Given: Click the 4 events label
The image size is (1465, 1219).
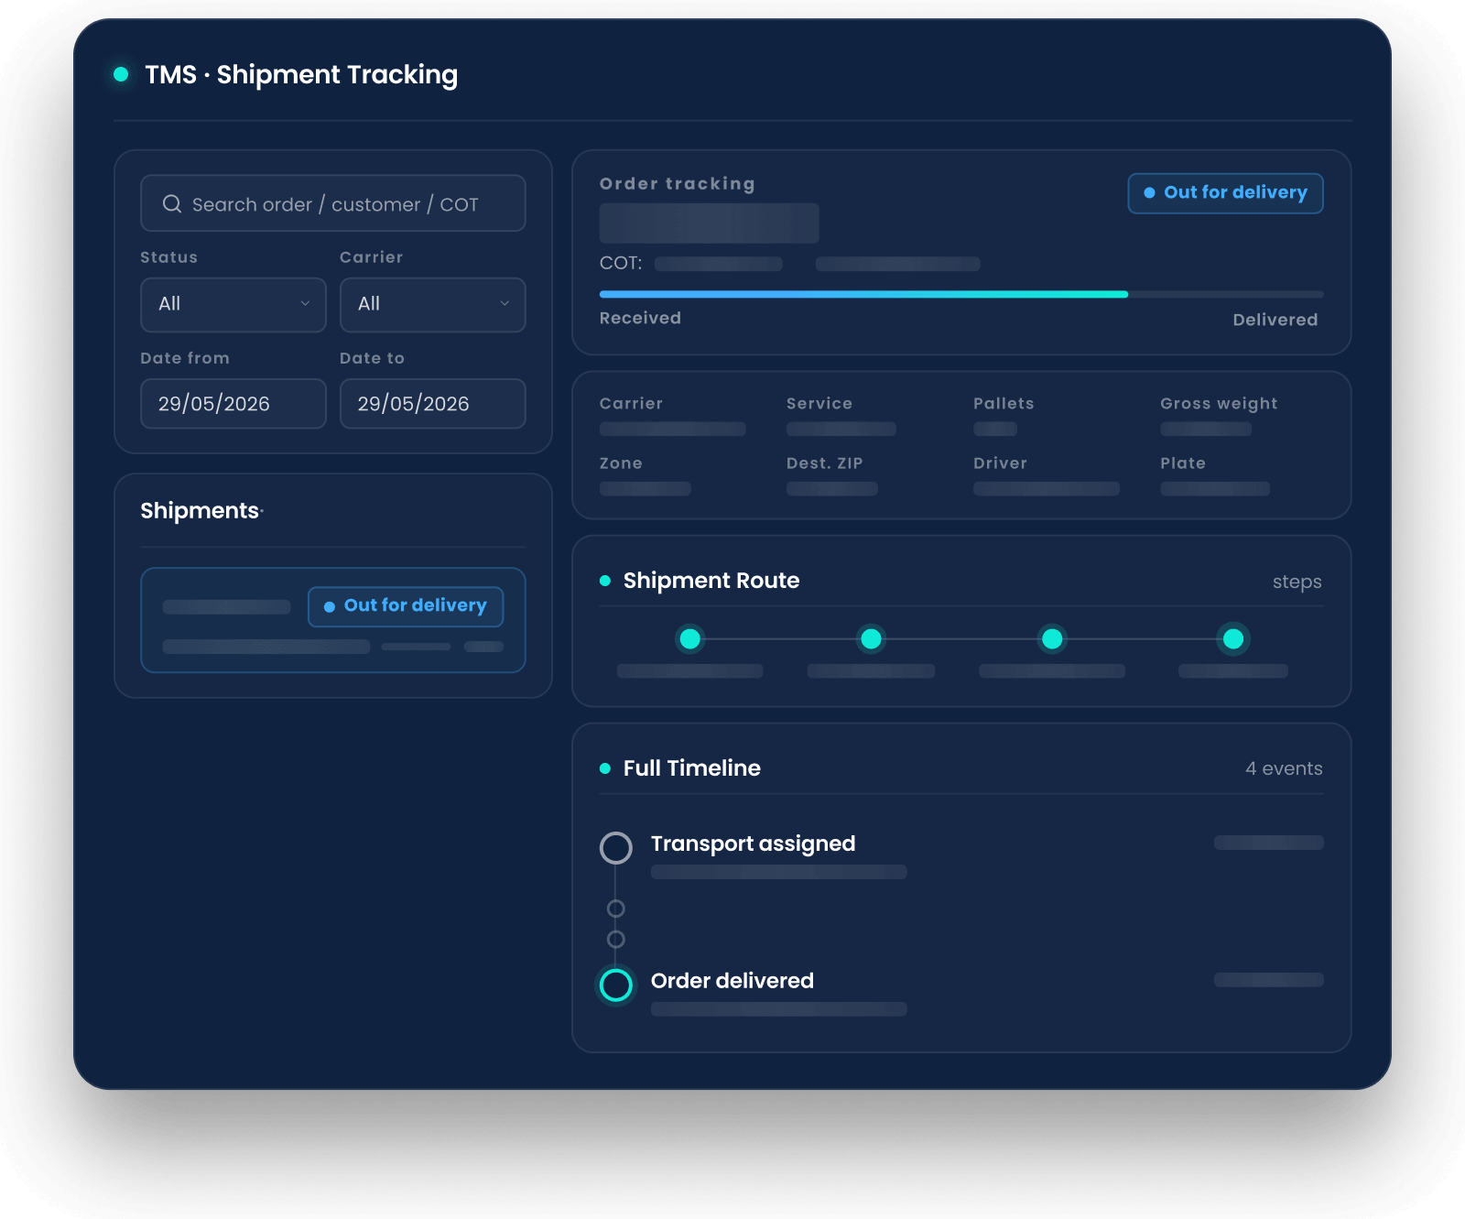Looking at the screenshot, I should tap(1284, 768).
